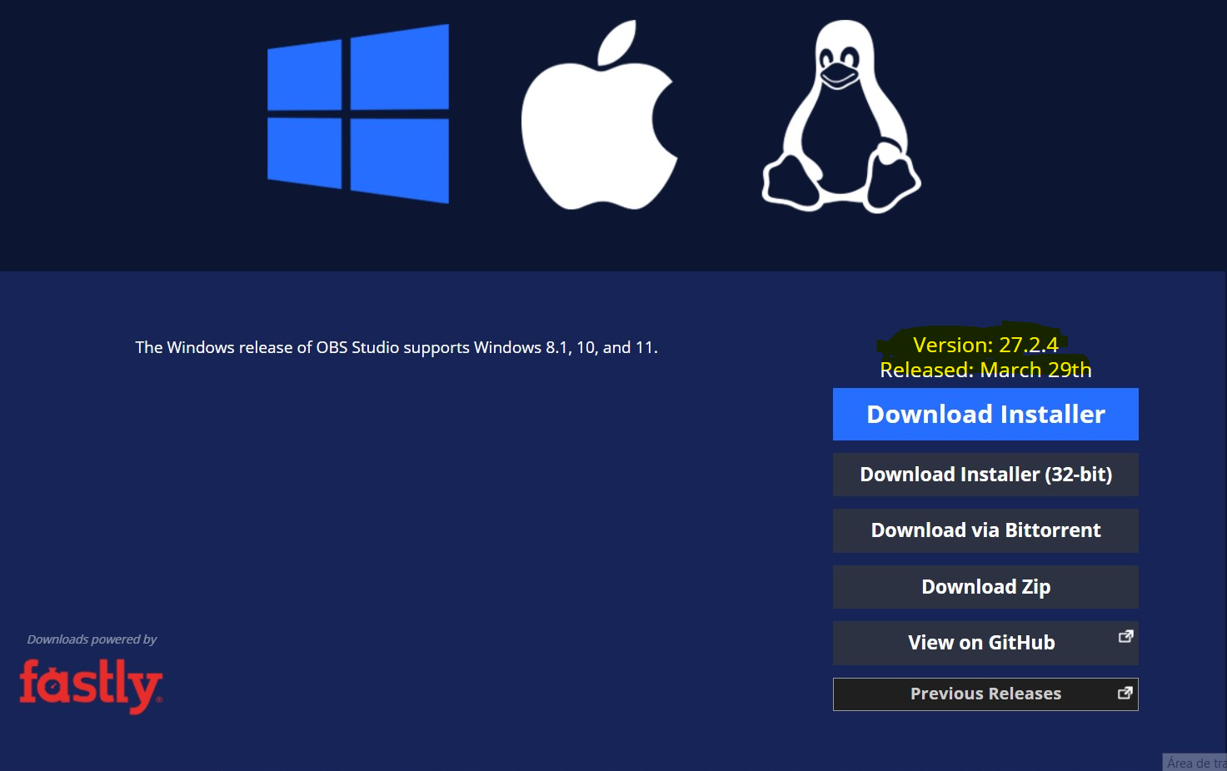
Task: Select the Linux penguin platform icon
Action: 841,117
